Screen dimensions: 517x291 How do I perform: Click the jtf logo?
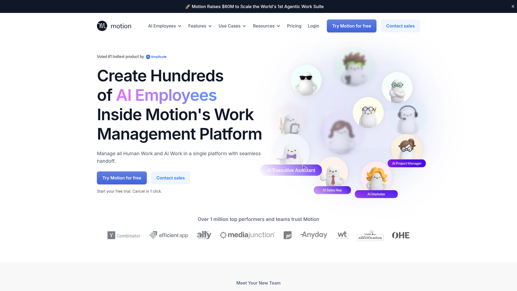tap(288, 235)
